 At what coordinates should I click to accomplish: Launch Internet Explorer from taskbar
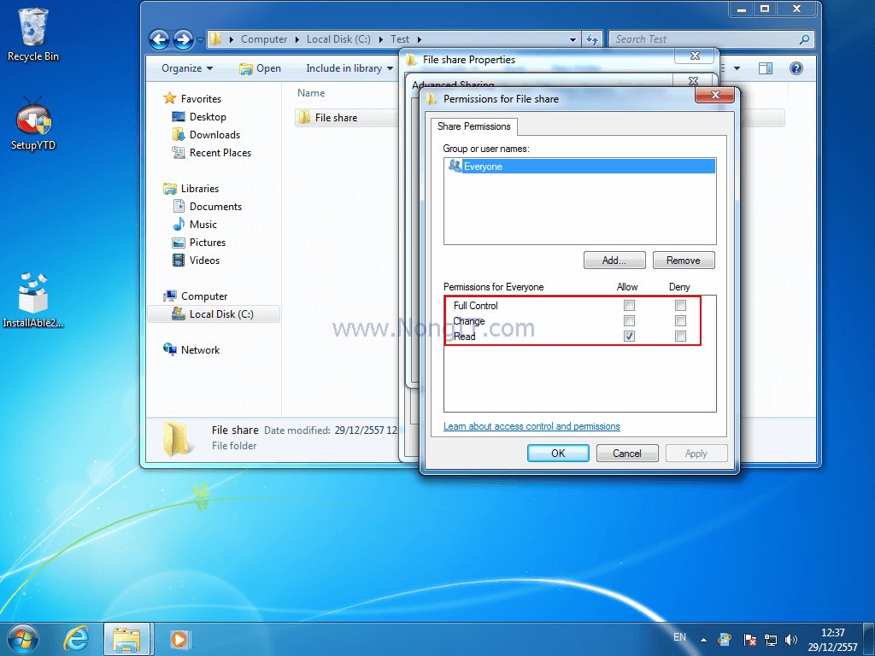[76, 638]
